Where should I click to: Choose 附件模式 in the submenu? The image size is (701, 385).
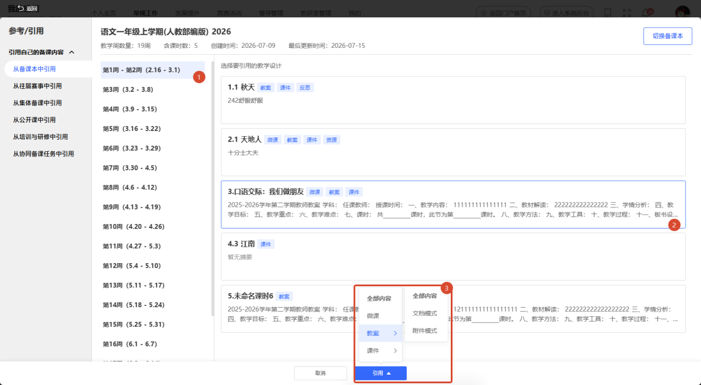coord(425,331)
